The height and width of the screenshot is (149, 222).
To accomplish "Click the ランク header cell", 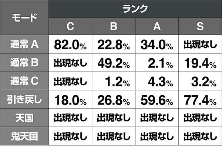I will [x=135, y=9].
